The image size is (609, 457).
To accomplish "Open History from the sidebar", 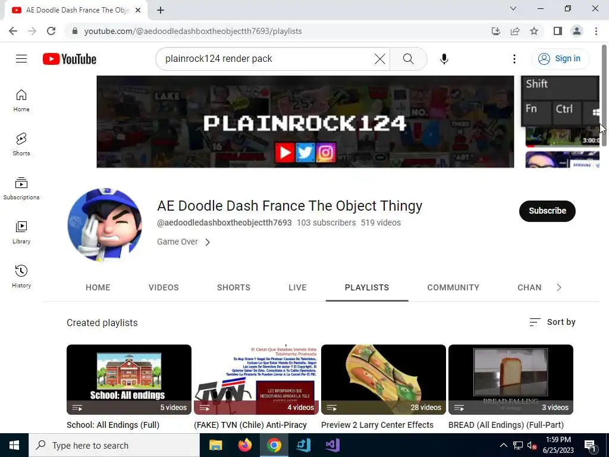I will 21,276.
